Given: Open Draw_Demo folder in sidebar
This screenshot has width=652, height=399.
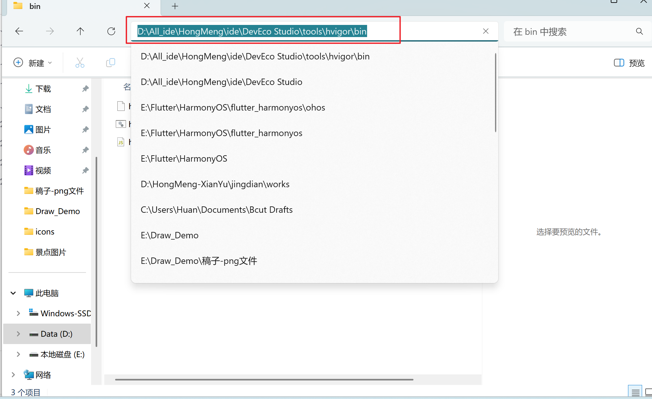Looking at the screenshot, I should [58, 211].
